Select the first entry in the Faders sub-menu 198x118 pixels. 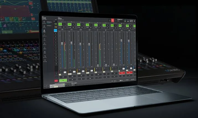(x=49, y=22)
